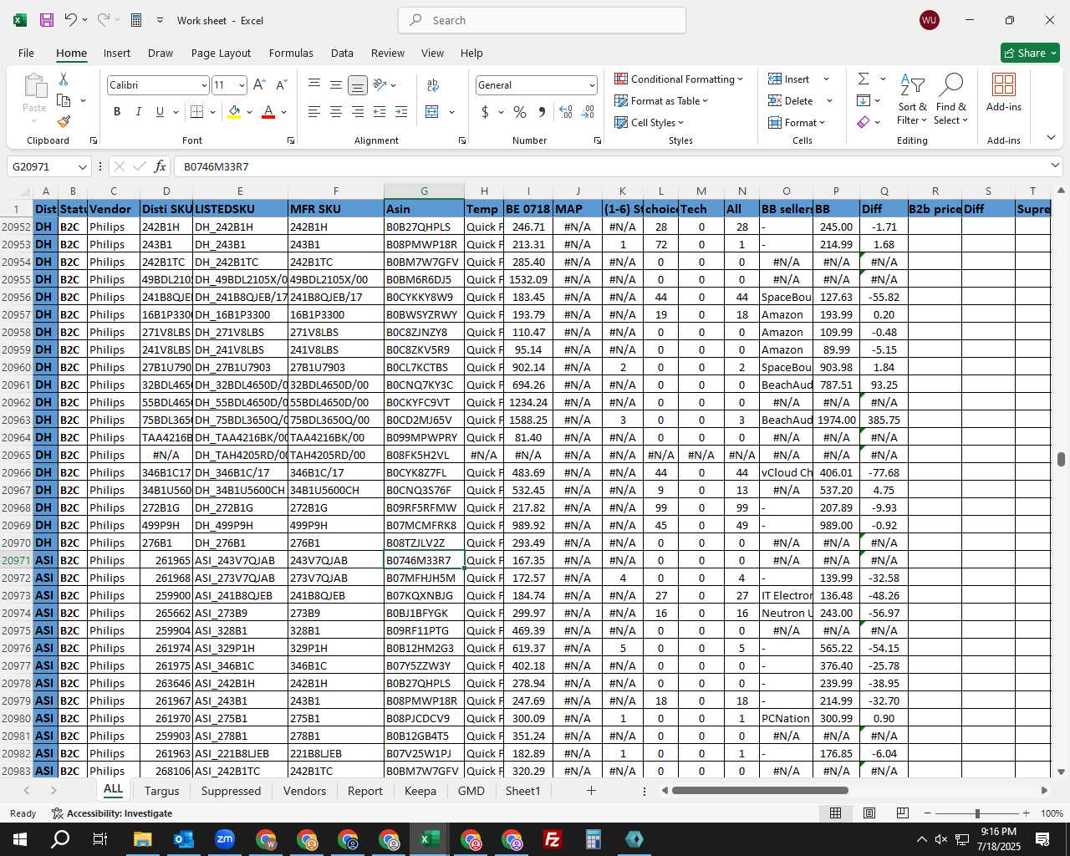Apply Percent Style format
Screen dimensions: 1070x856
[520, 112]
